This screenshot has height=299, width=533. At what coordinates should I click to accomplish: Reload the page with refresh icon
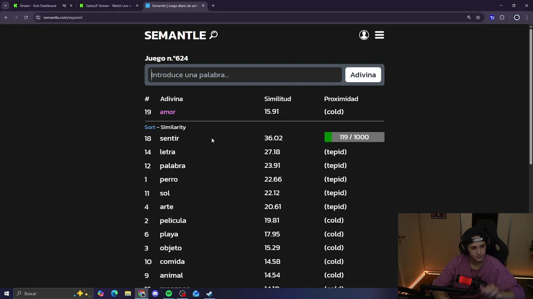point(26,17)
